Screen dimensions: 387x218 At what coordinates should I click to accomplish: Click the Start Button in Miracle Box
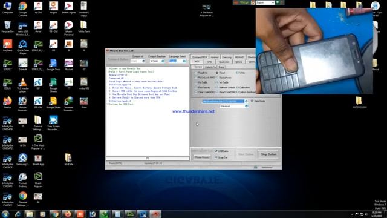(246, 154)
